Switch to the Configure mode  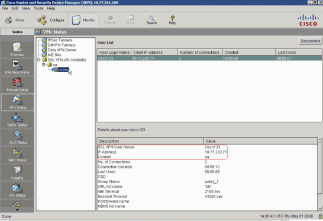[51, 20]
